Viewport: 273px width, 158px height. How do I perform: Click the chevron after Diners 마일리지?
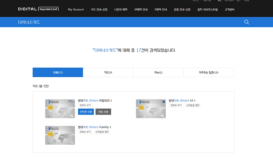(x=111, y=100)
